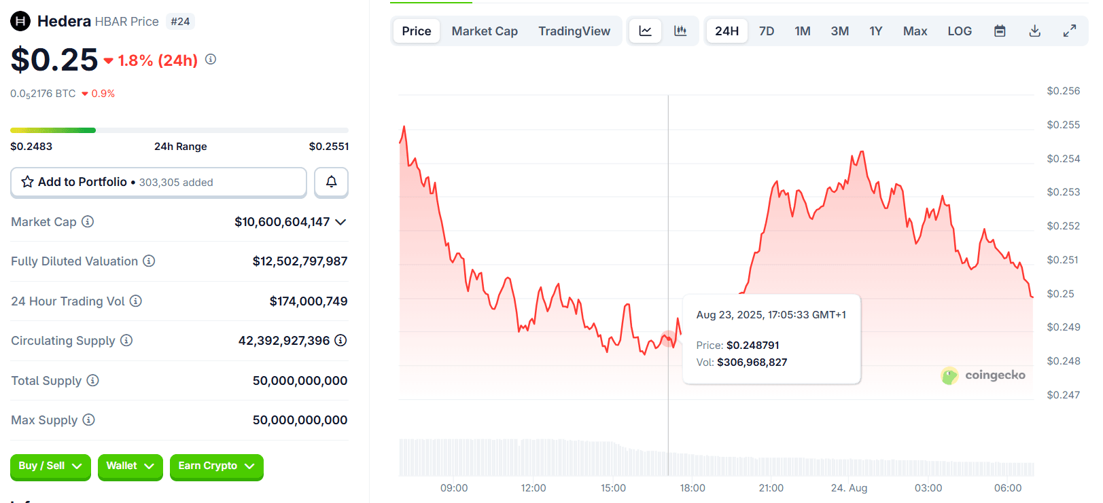Expand chart to fullscreen

point(1070,31)
